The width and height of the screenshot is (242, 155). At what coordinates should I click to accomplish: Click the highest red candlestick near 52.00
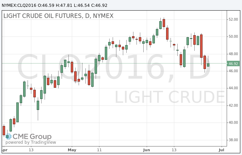point(164,23)
